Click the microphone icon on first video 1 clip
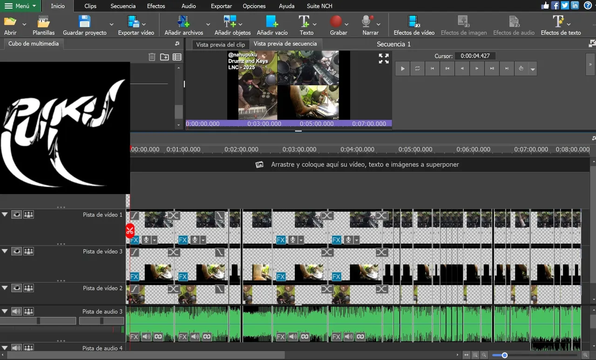The width and height of the screenshot is (596, 360). pos(146,240)
